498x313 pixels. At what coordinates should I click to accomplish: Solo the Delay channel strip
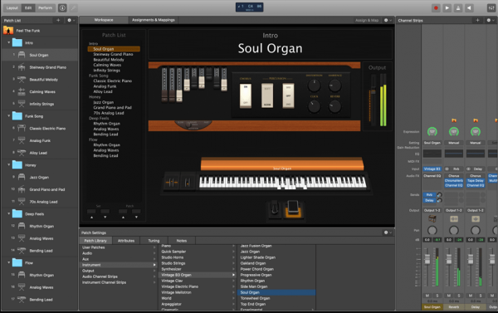tap(481, 296)
